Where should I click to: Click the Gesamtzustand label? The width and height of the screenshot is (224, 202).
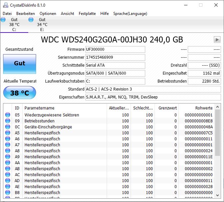click(19, 49)
